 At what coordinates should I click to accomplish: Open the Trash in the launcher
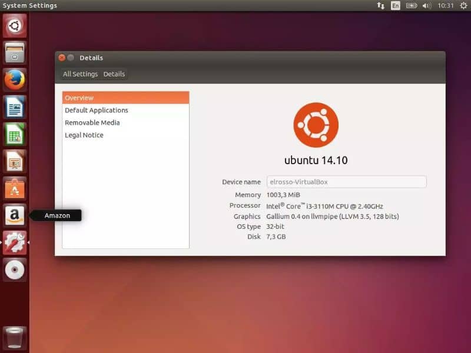tap(15, 338)
